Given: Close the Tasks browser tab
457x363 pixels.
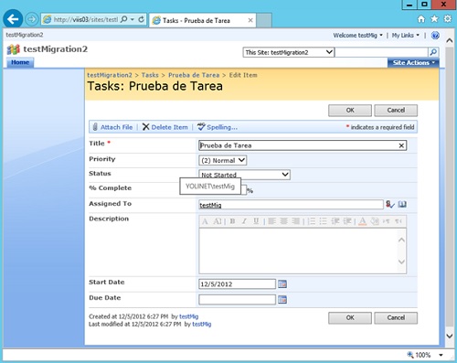Looking at the screenshot, I should [x=250, y=20].
